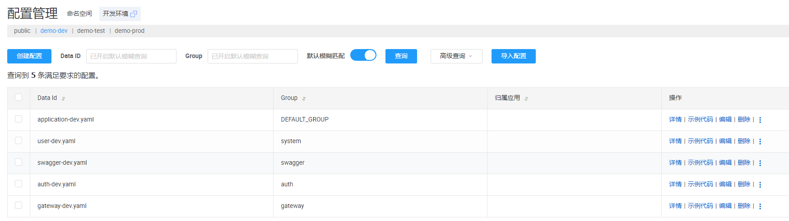789x221 pixels.
Task: Open 详情 details for gateway-dev.yaml
Action: (675, 206)
